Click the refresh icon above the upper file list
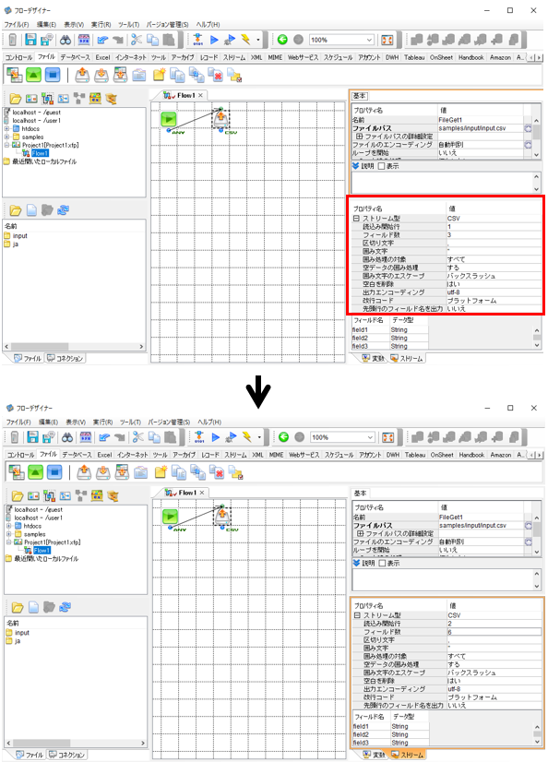This screenshot has width=548, height=762. (x=63, y=210)
